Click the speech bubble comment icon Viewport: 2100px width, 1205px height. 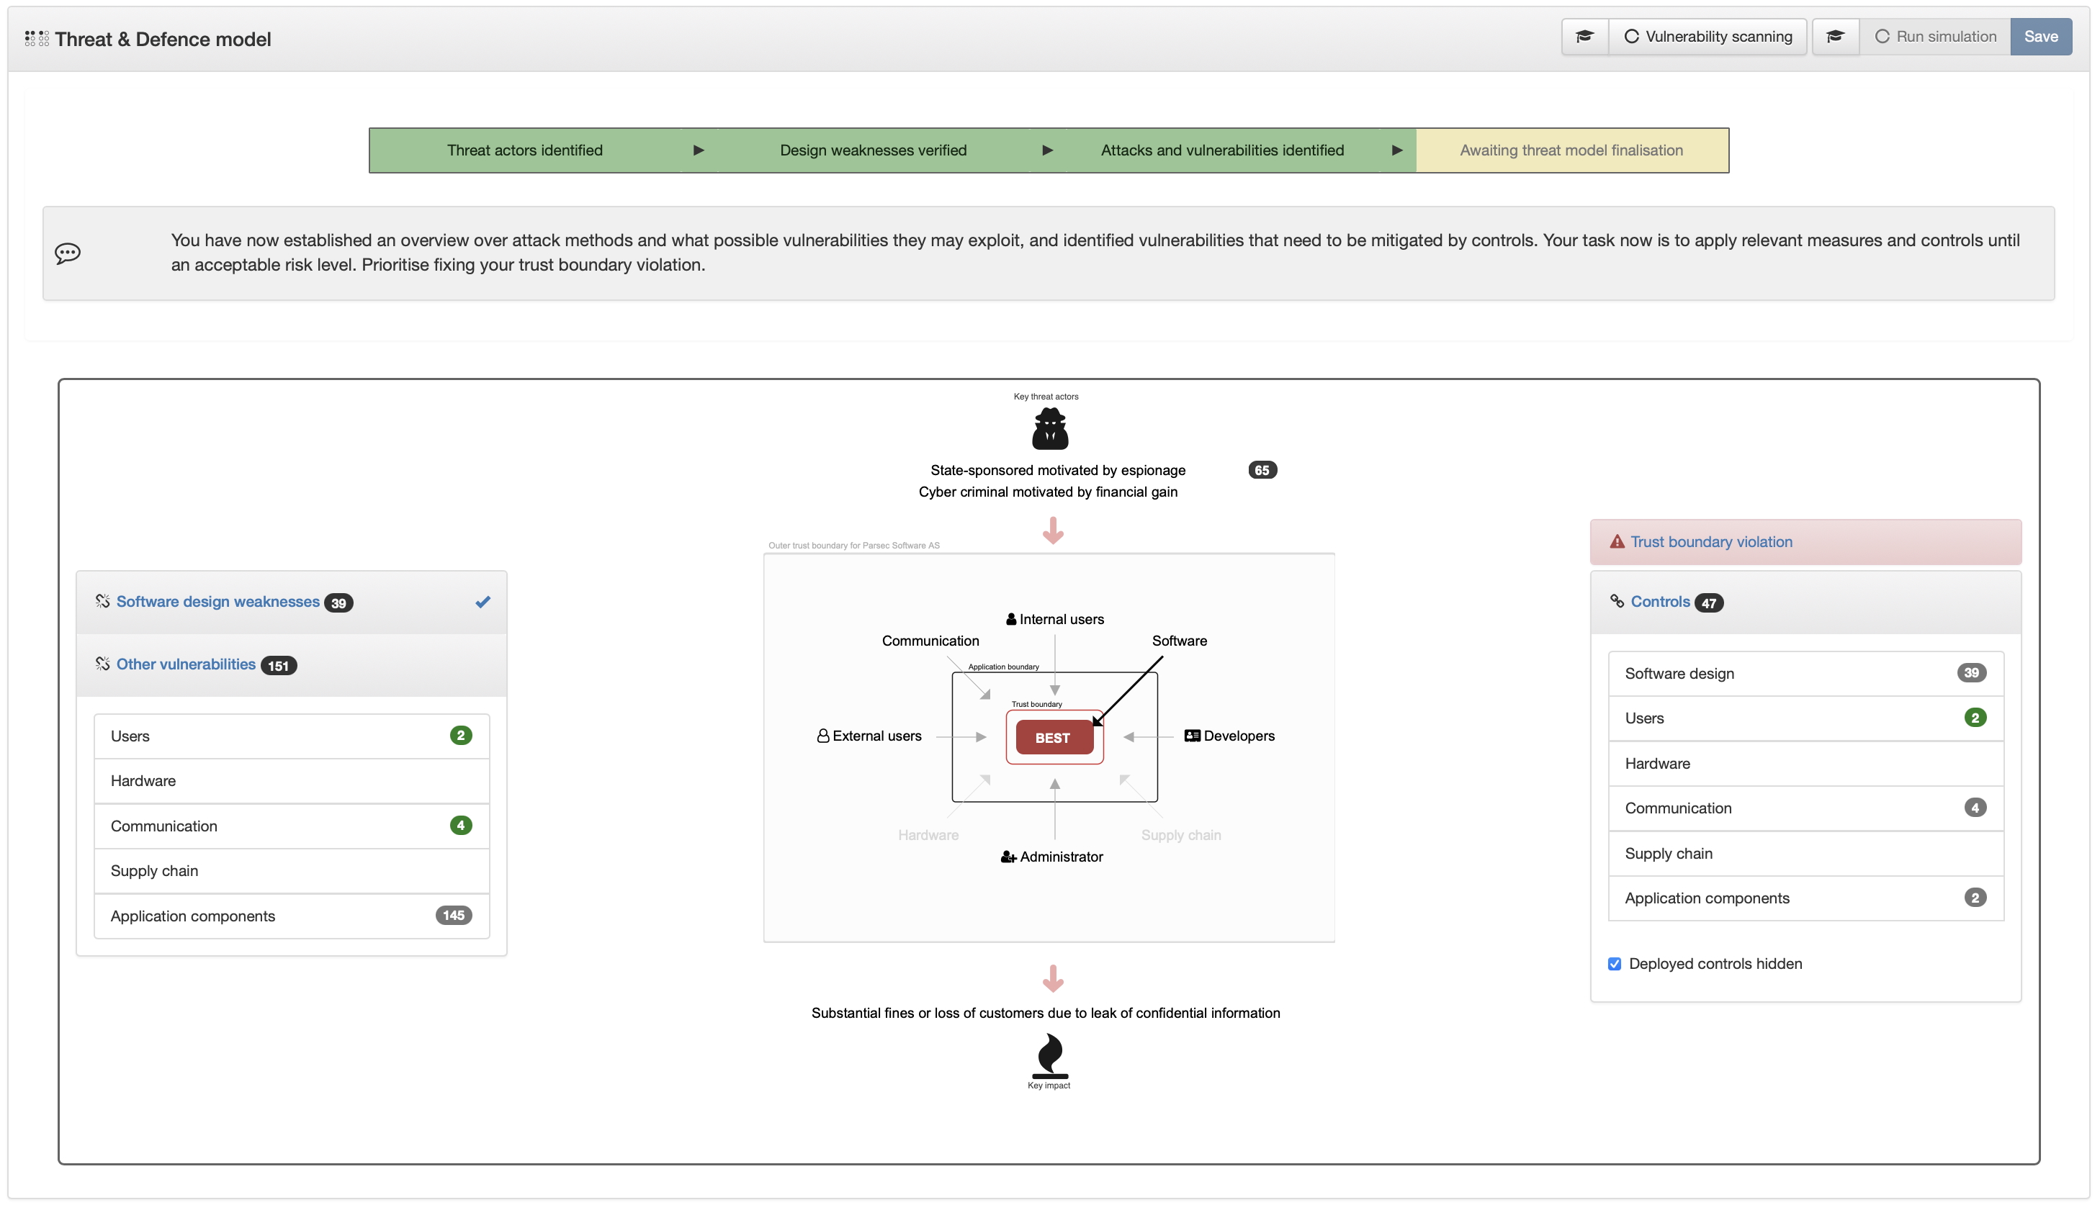tap(68, 253)
